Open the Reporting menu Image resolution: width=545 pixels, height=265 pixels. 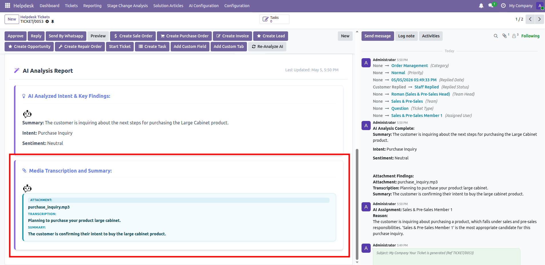(92, 6)
